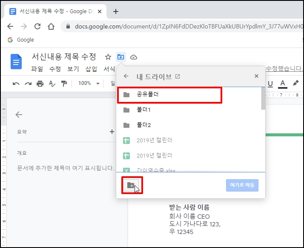Image resolution: width=304 pixels, height=248 pixels.
Task: Click the second 2019년 캘린더 sheet entry
Action: pyautogui.click(x=189, y=155)
